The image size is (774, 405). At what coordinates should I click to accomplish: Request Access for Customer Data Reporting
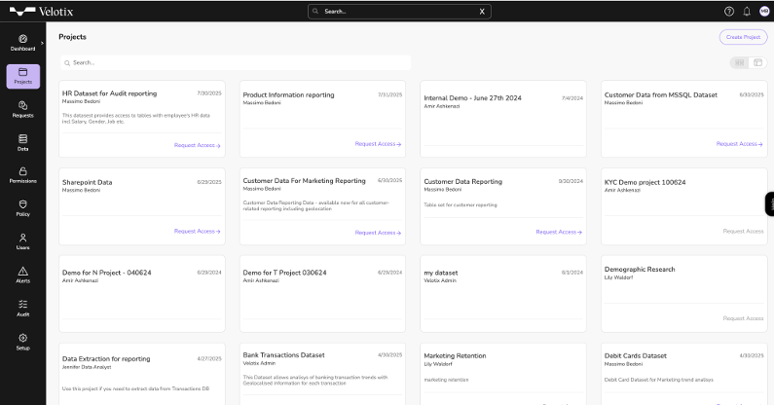tap(559, 232)
